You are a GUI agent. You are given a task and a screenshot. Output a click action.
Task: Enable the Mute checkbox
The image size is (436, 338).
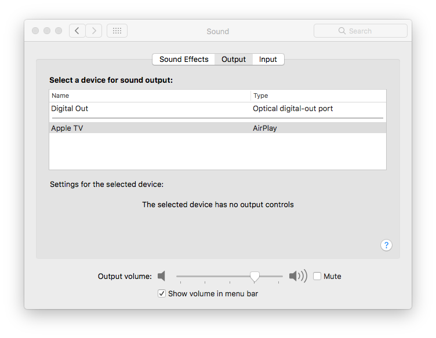pyautogui.click(x=317, y=276)
